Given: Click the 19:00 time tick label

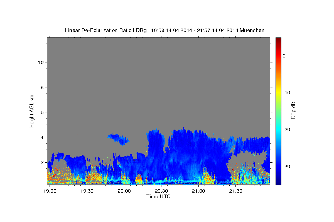Looking at the screenshot, I should click(50, 191).
